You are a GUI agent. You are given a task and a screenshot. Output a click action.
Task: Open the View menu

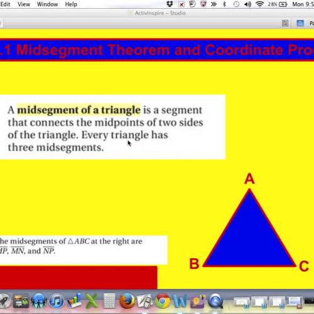24,4
